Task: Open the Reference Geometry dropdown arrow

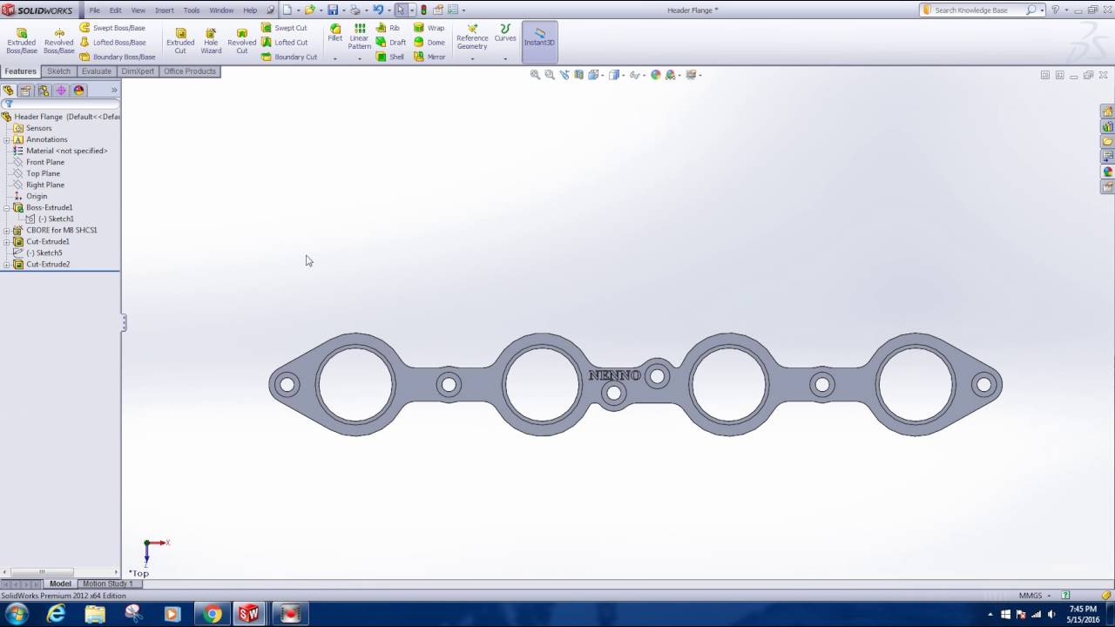Action: pos(472,58)
